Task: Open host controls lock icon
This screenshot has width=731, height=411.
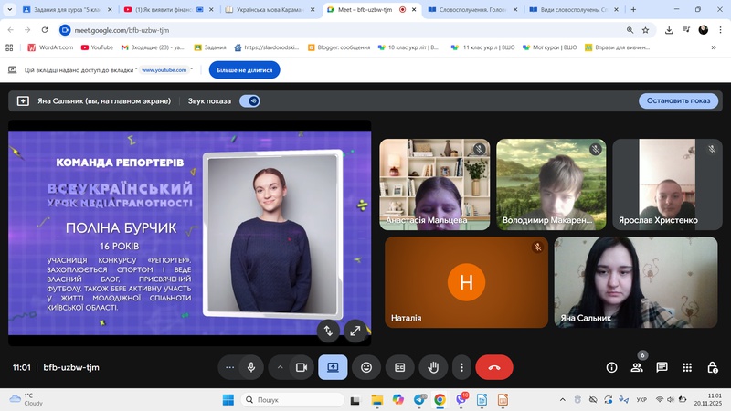Action: pos(712,367)
